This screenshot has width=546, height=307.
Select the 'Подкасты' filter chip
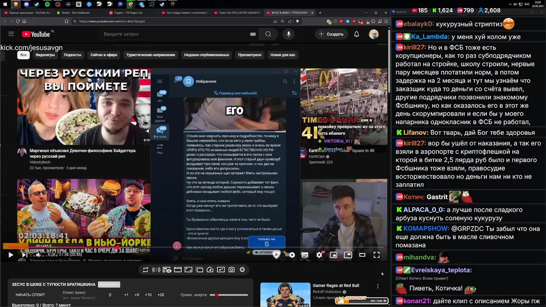73,55
